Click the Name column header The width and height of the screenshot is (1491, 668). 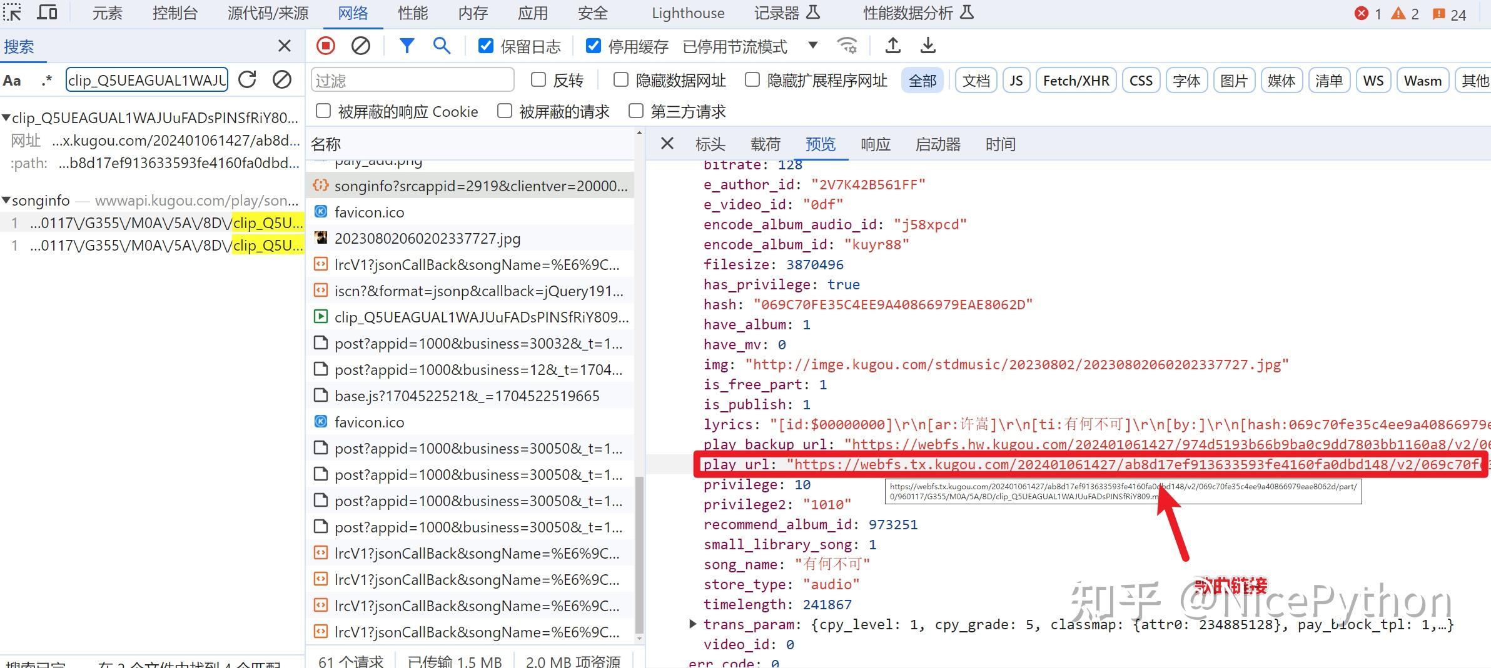471,144
